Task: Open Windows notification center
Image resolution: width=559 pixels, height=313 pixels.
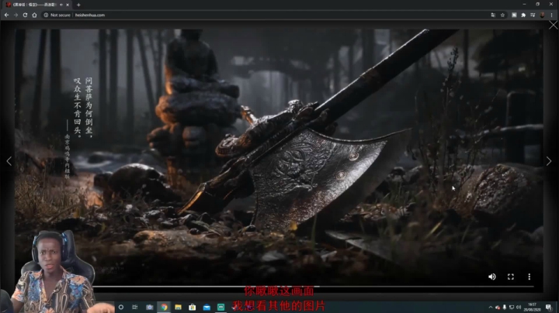Action: click(x=549, y=308)
